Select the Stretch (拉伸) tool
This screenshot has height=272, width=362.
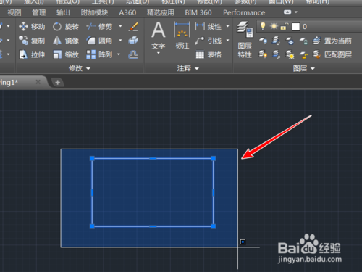32,54
